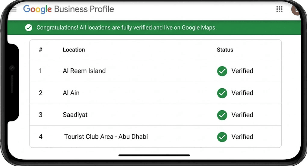Click the Tourist Club Area verified checkmark

pyautogui.click(x=222, y=137)
